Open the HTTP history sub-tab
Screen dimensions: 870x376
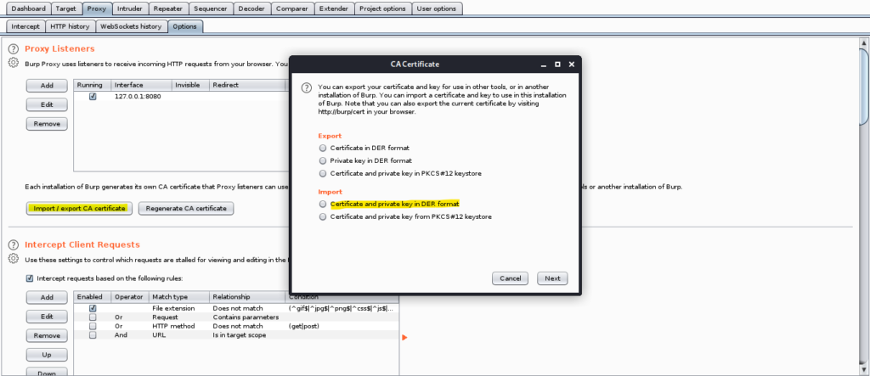click(x=70, y=26)
